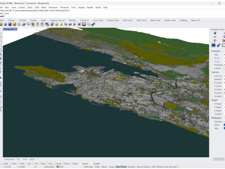Viewport: 225px width, 169px height.
Task: Toggle Record History in status bar
Action: [143, 167]
